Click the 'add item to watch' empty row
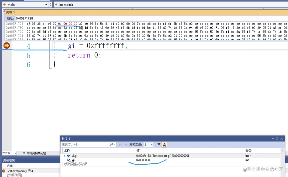 tap(75, 164)
